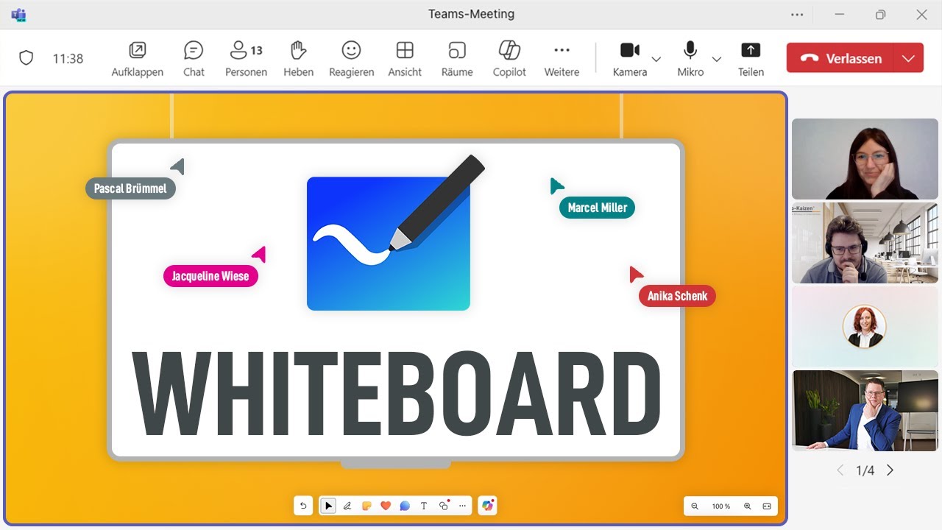Open the meeting Chat panel
Viewport: 942px width, 530px height.
pos(194,59)
